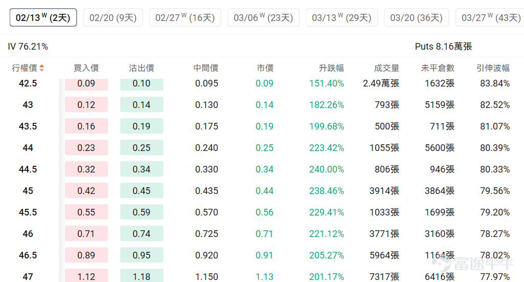Click the 240.00% change value

(x=326, y=169)
